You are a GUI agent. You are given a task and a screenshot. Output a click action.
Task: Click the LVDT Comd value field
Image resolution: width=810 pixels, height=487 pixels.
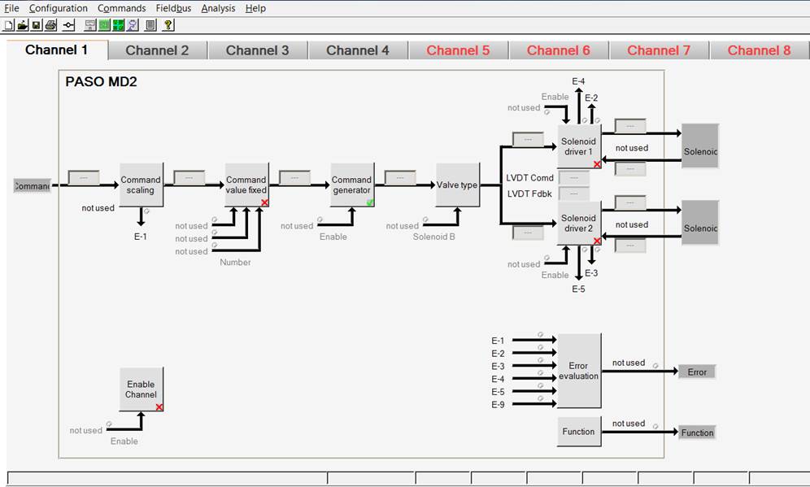[x=574, y=178]
